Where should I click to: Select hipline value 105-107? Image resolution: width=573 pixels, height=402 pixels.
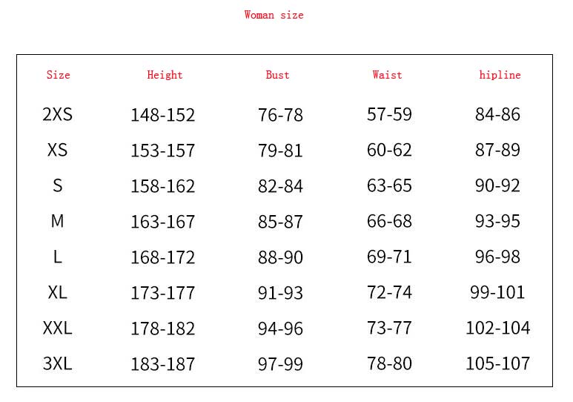[x=497, y=363]
